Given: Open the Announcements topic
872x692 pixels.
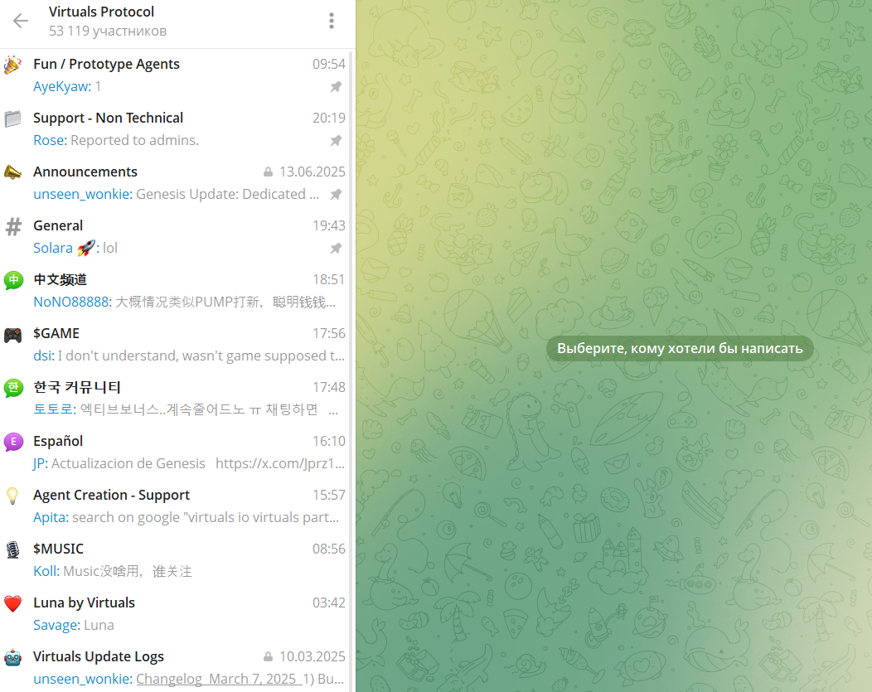Looking at the screenshot, I should [175, 183].
